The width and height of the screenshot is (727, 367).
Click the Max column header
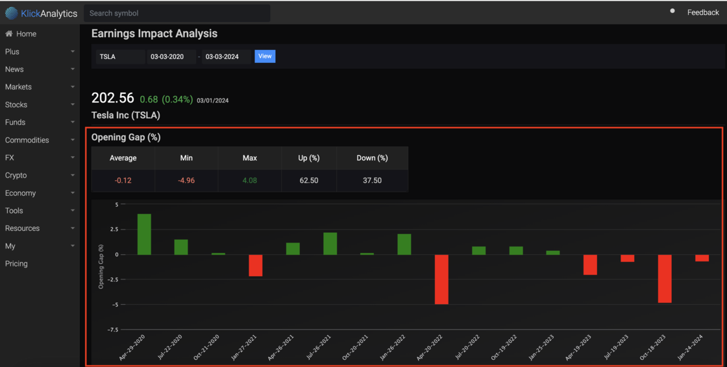[249, 158]
